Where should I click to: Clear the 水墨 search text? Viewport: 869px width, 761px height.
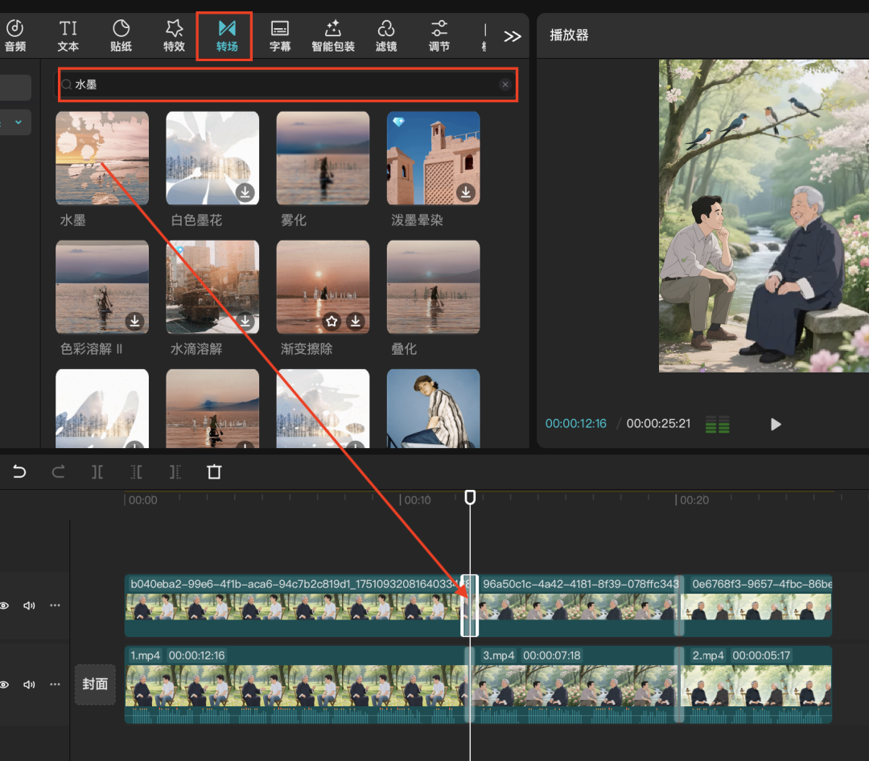tap(505, 84)
